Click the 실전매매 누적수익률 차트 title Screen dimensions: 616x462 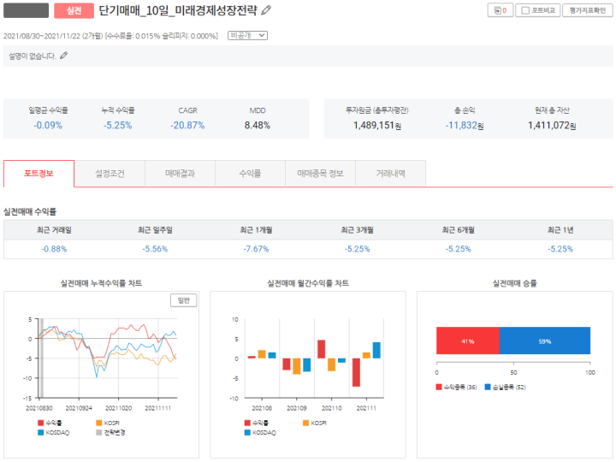click(101, 283)
